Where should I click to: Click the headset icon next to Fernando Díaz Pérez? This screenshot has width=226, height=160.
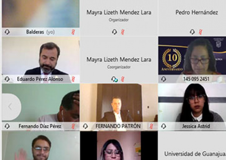coord(7,126)
